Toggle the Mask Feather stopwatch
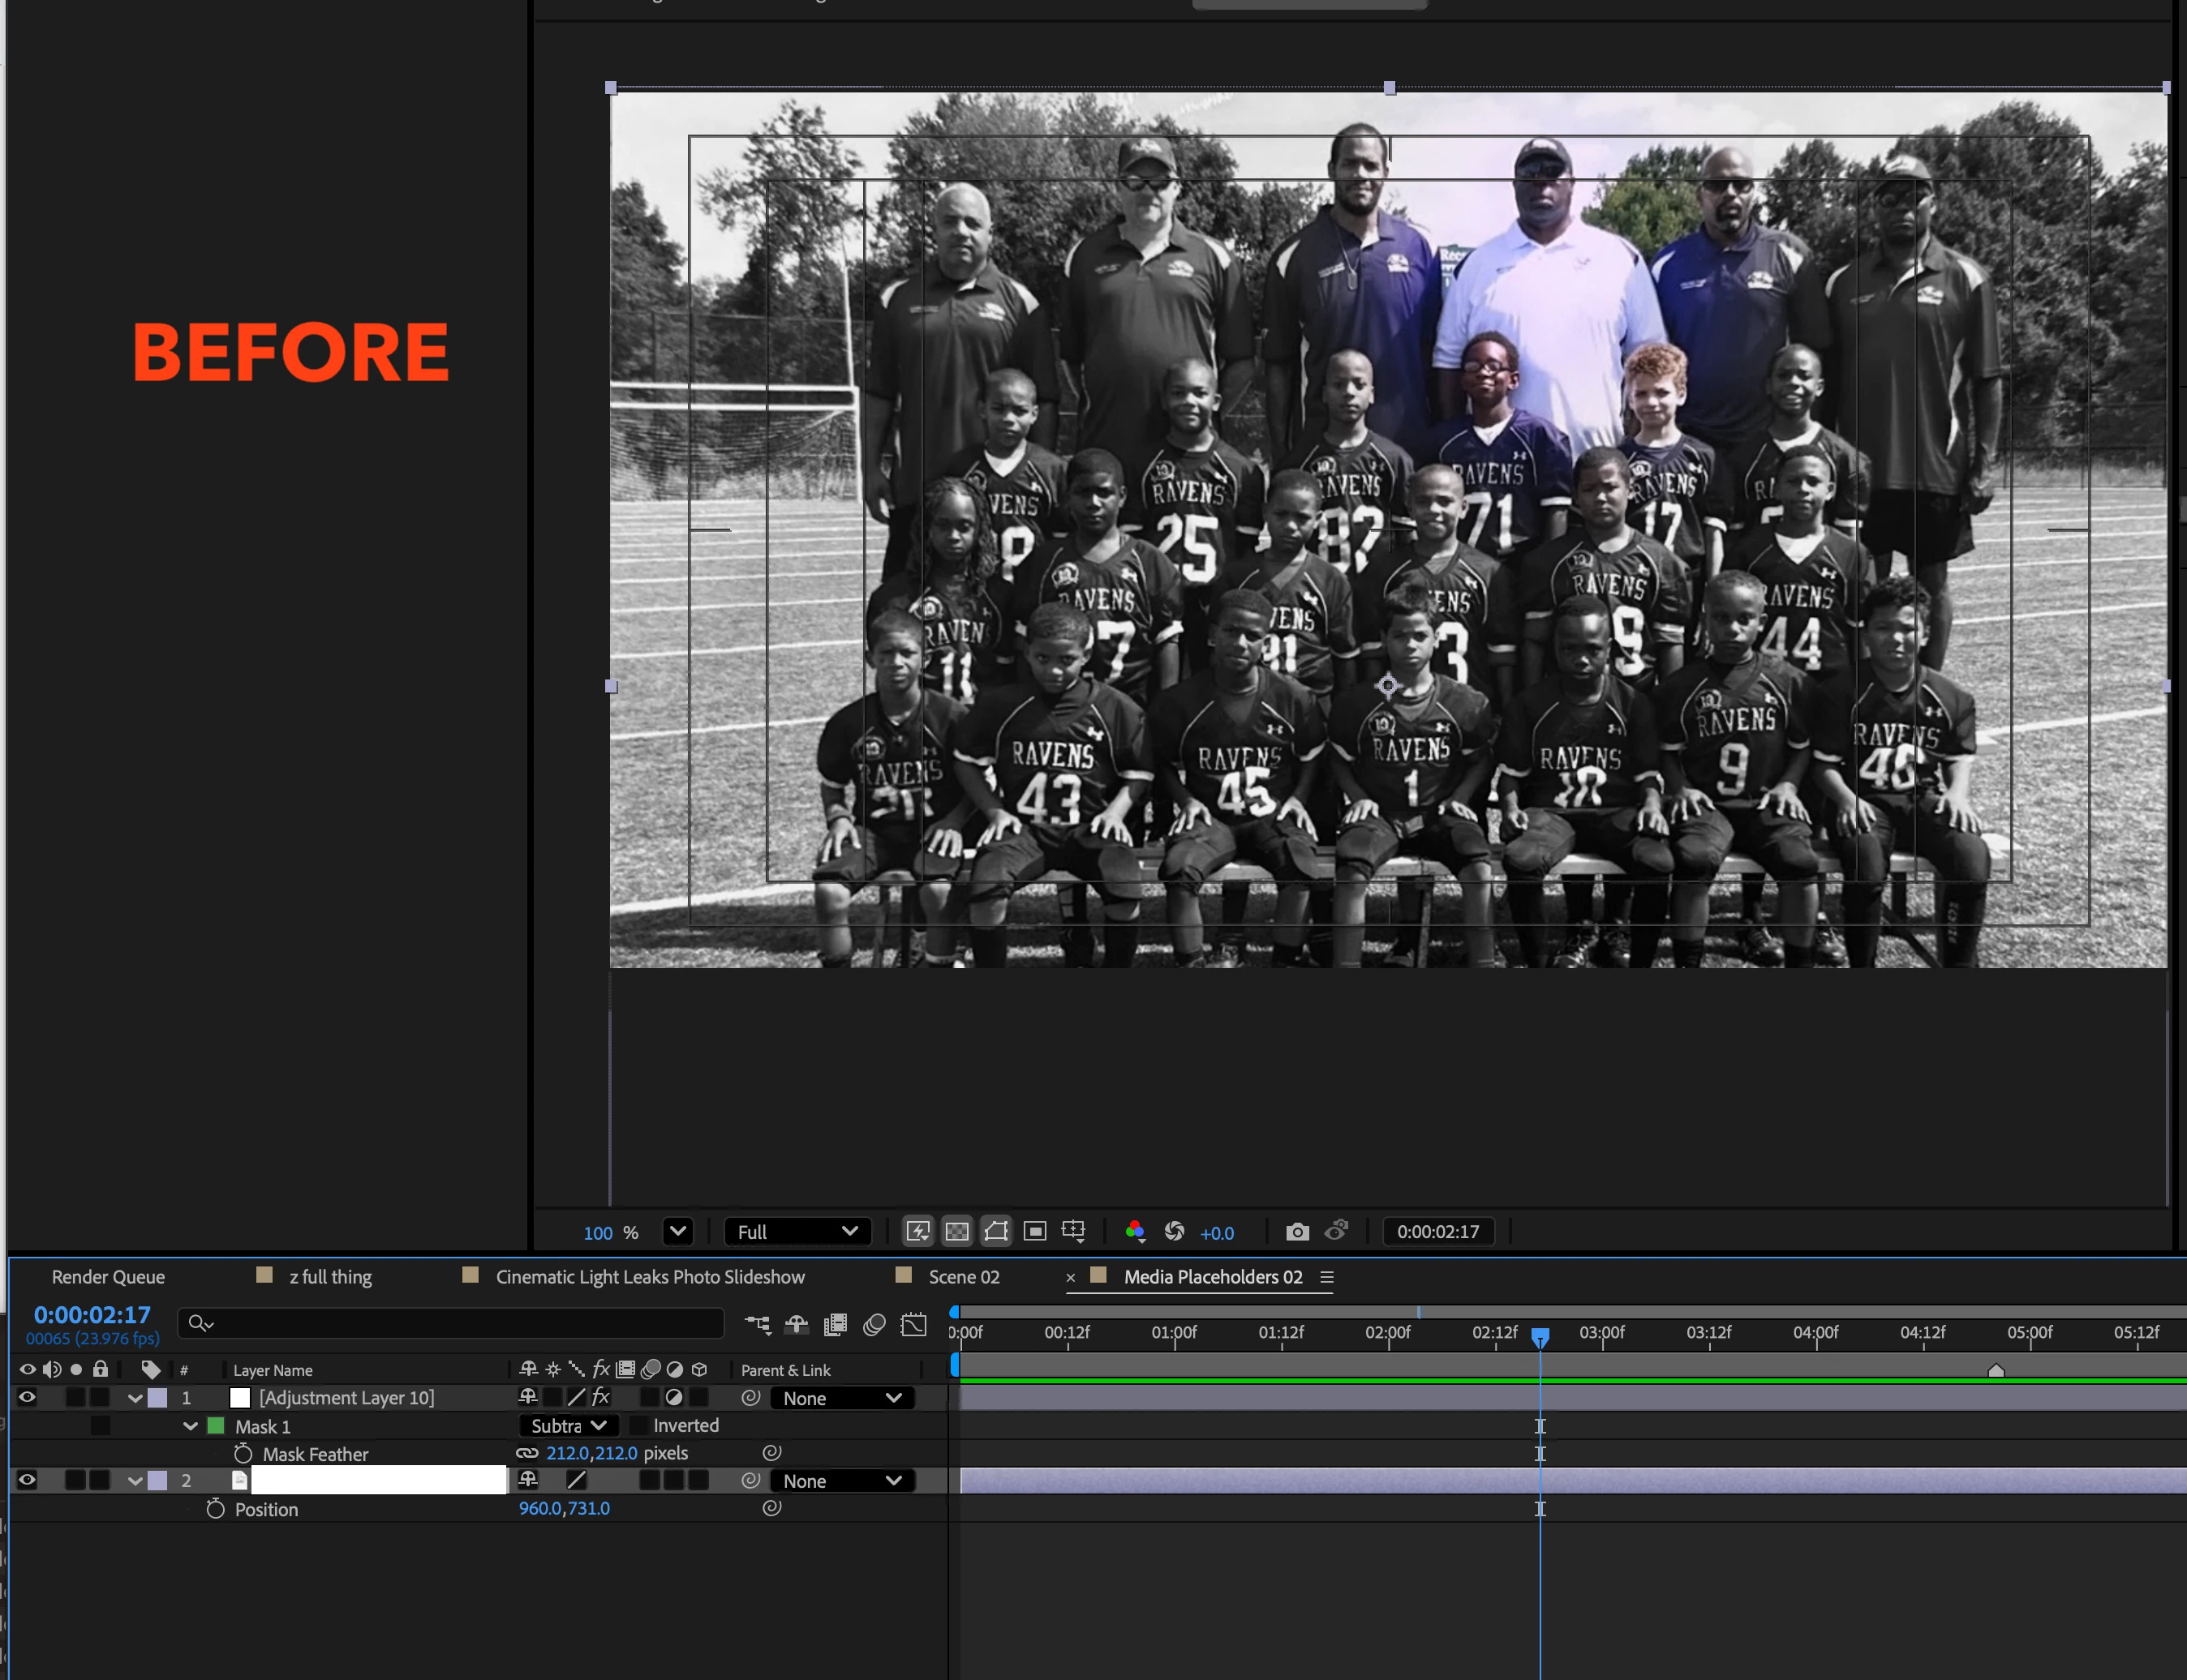The height and width of the screenshot is (1680, 2187). click(x=243, y=1454)
